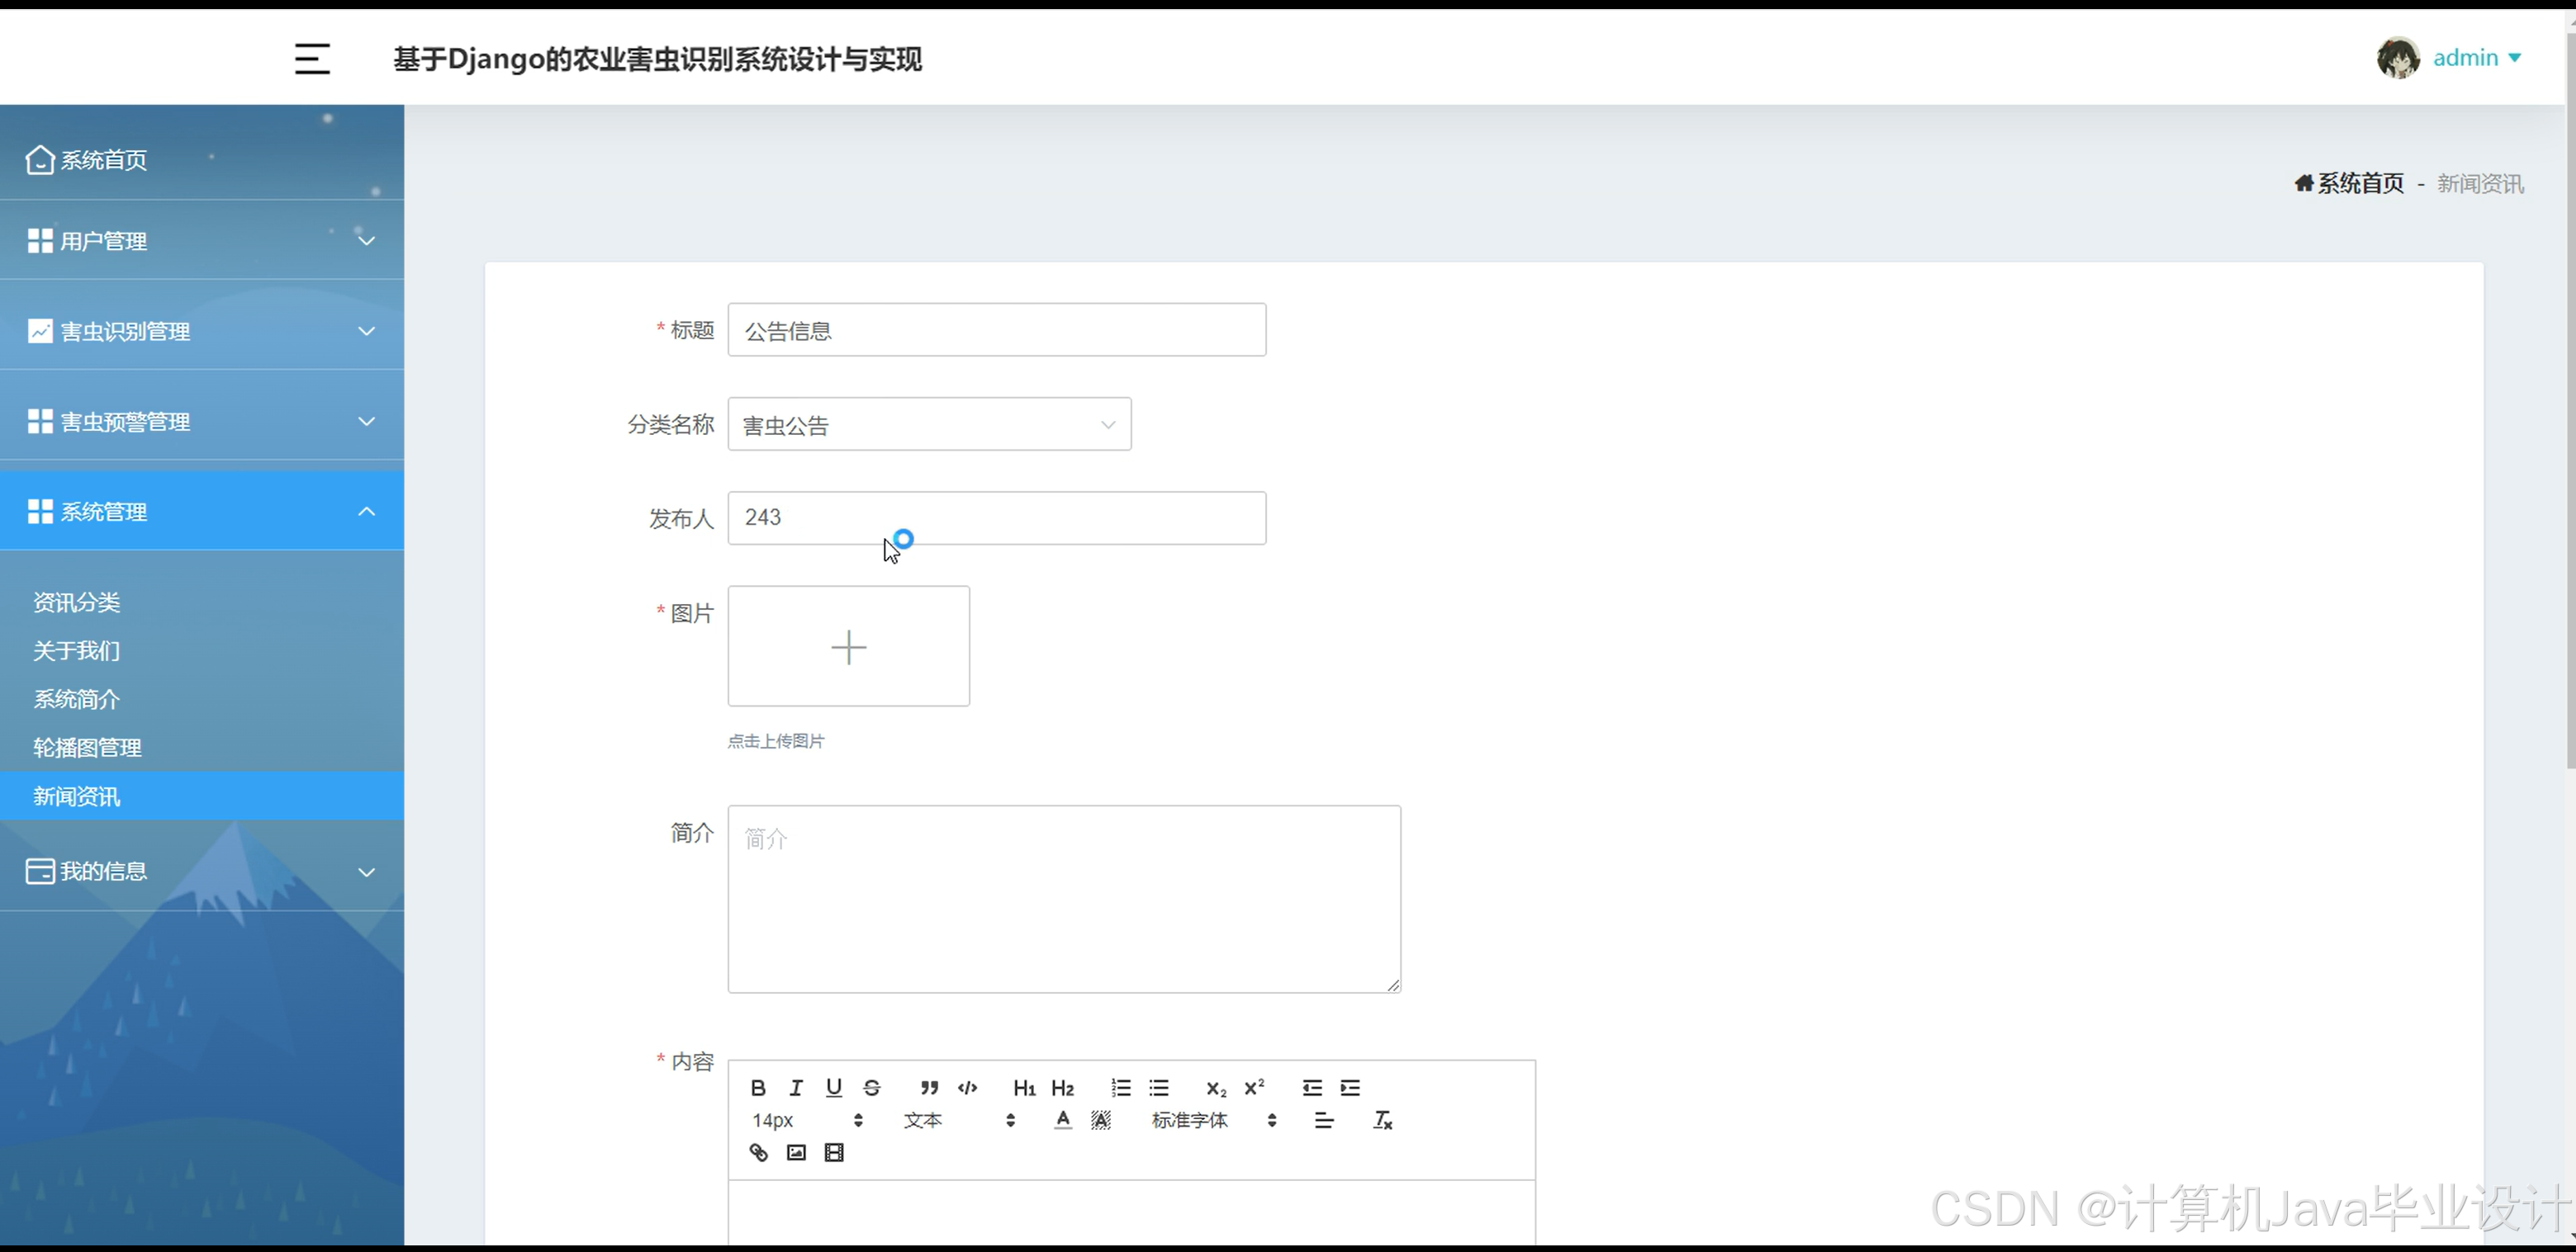This screenshot has width=2576, height=1252.
Task: Expand the 我的信息 sidebar menu
Action: (202, 872)
